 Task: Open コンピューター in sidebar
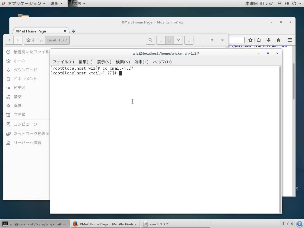click(x=27, y=124)
